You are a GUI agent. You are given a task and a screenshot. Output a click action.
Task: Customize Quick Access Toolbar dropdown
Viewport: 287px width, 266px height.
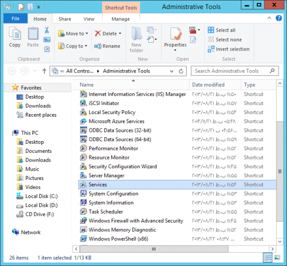pyautogui.click(x=39, y=7)
